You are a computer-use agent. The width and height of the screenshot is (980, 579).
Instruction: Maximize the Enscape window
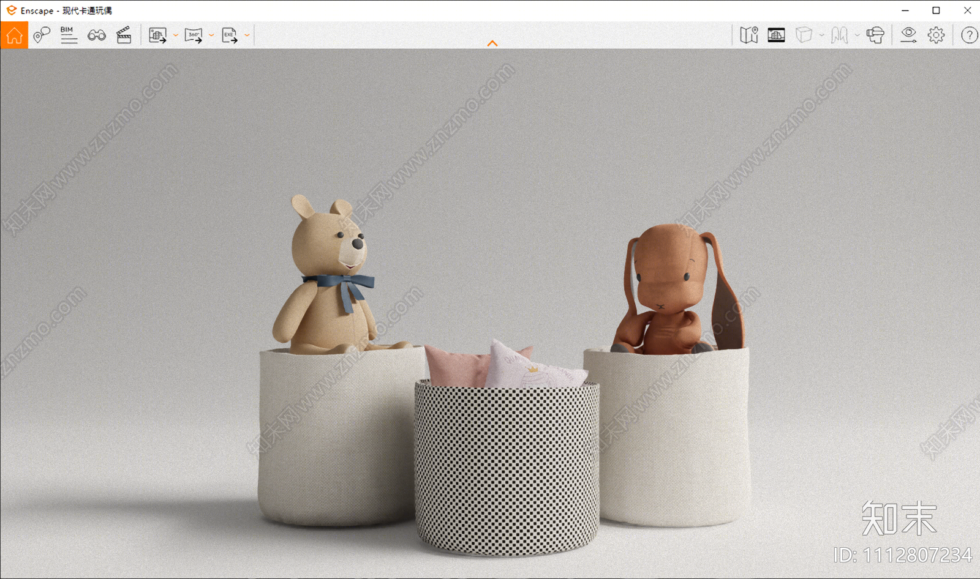point(936,10)
